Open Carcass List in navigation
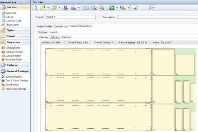 pyautogui.click(x=13, y=21)
